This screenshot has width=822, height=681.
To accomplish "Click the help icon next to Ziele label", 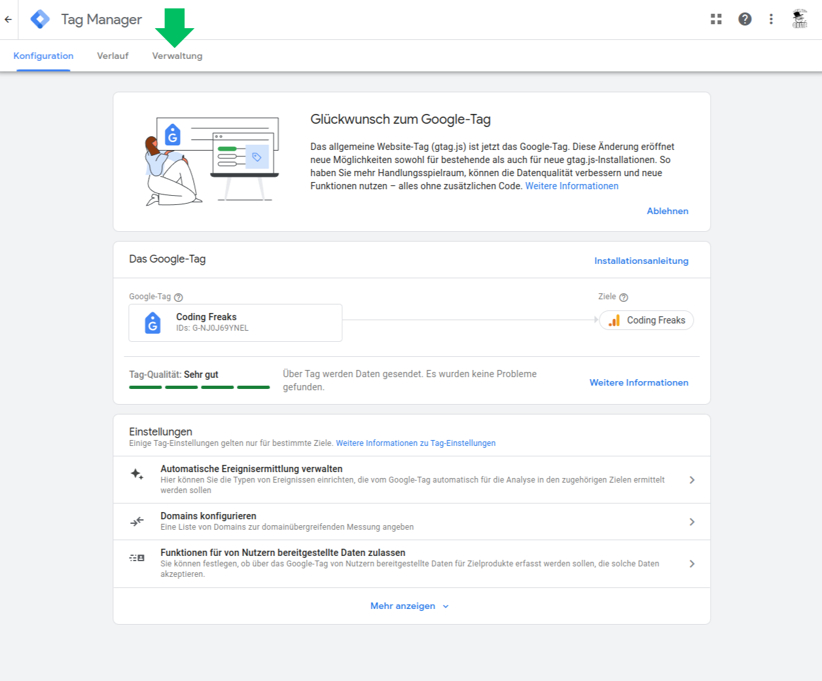I will 624,297.
